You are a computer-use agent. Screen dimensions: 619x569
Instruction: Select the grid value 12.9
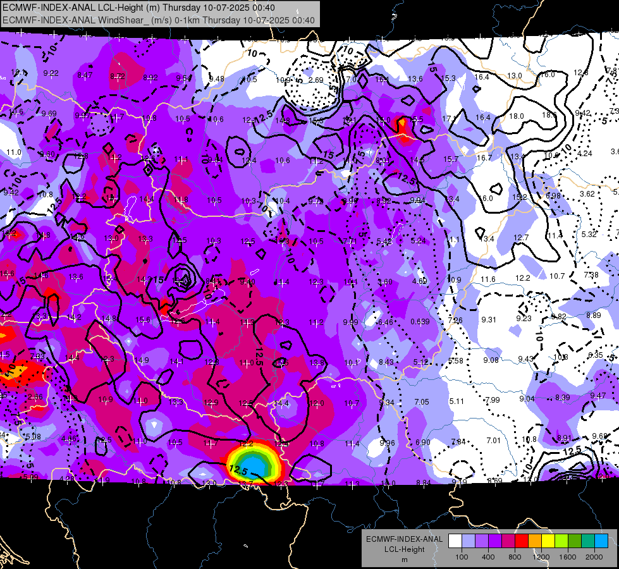coord(211,403)
